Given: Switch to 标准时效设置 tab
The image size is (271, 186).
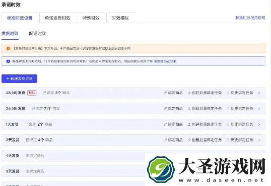Looking at the screenshot, I should (20, 18).
